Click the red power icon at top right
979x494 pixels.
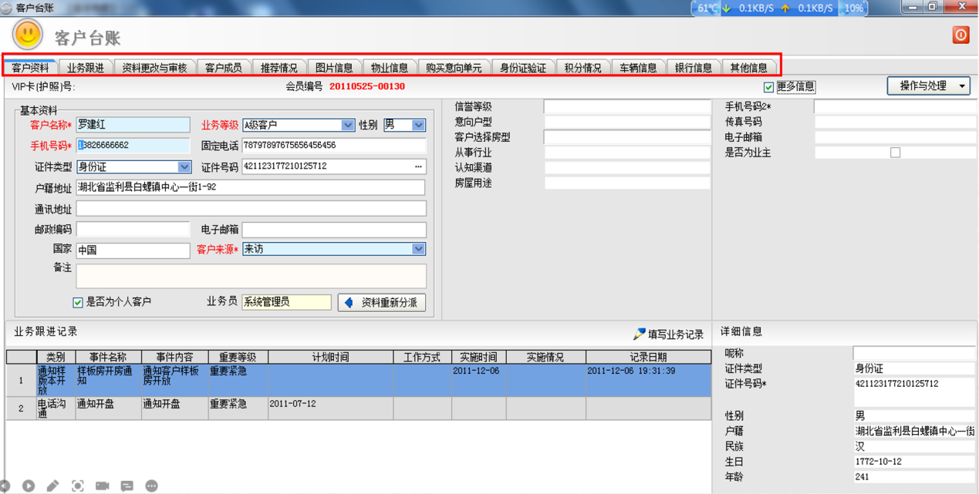(x=960, y=35)
